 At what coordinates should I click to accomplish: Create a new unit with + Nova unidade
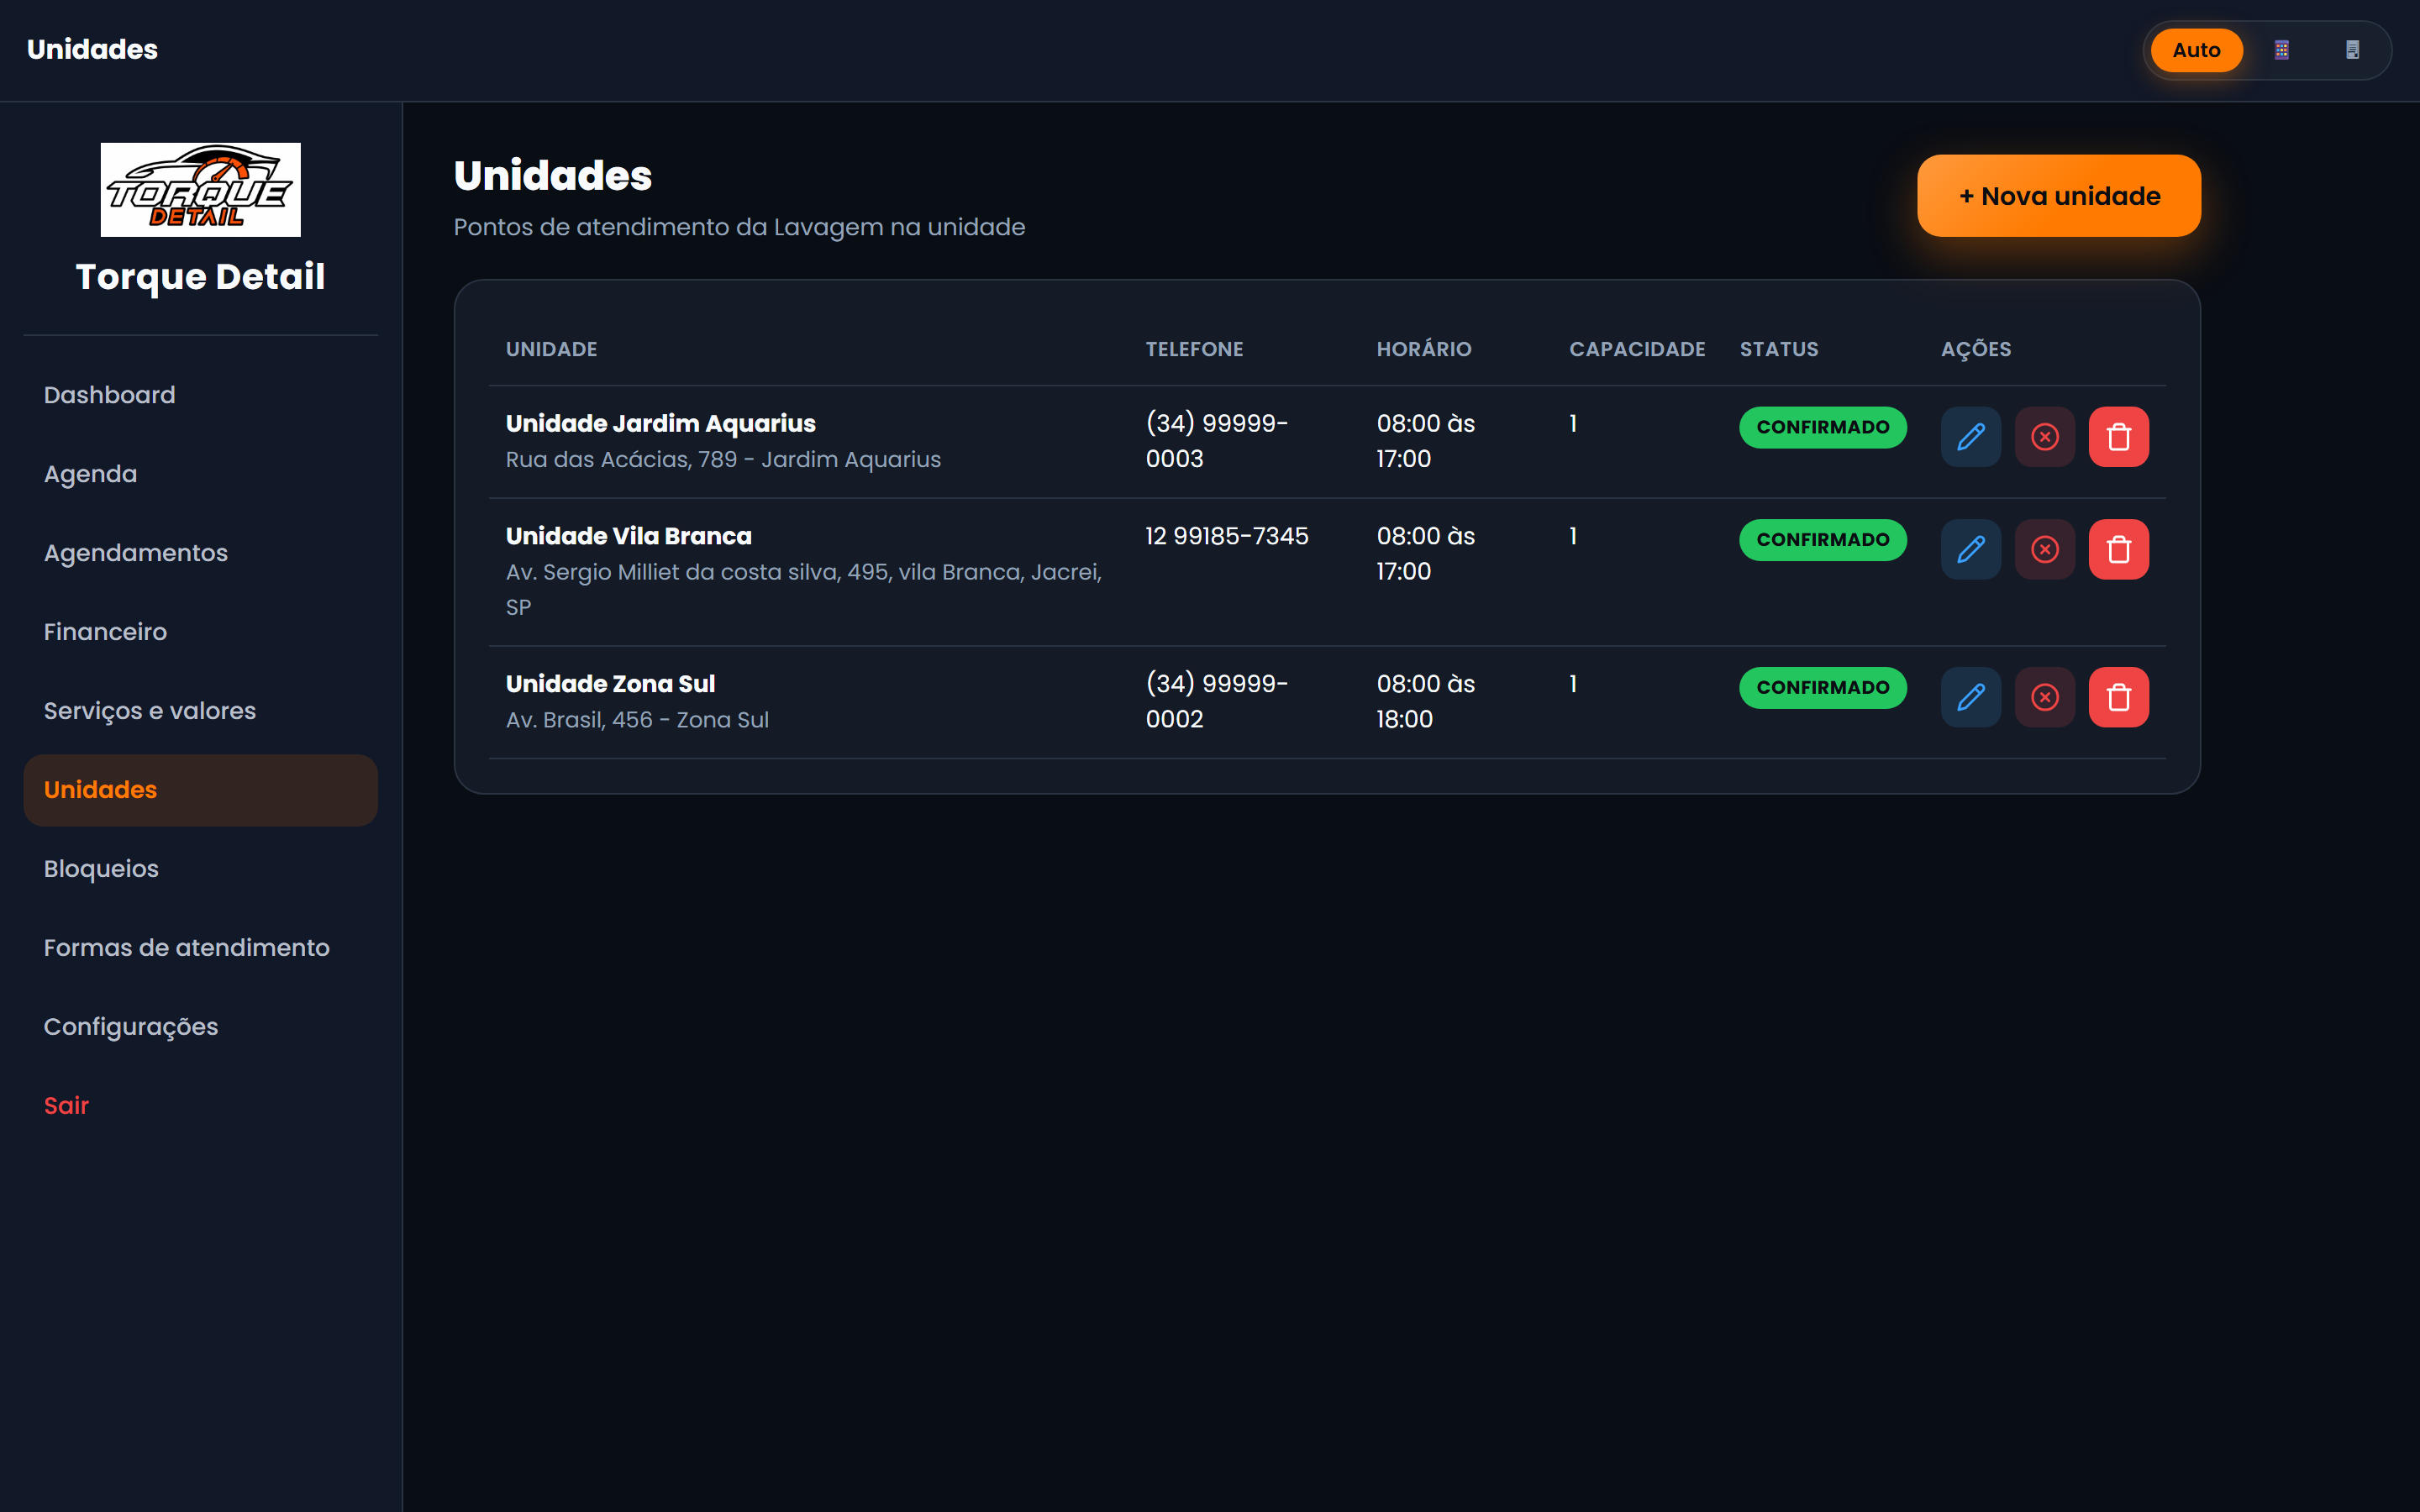[2058, 196]
